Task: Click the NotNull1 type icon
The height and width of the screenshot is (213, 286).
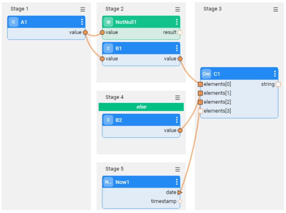Action: (108, 22)
